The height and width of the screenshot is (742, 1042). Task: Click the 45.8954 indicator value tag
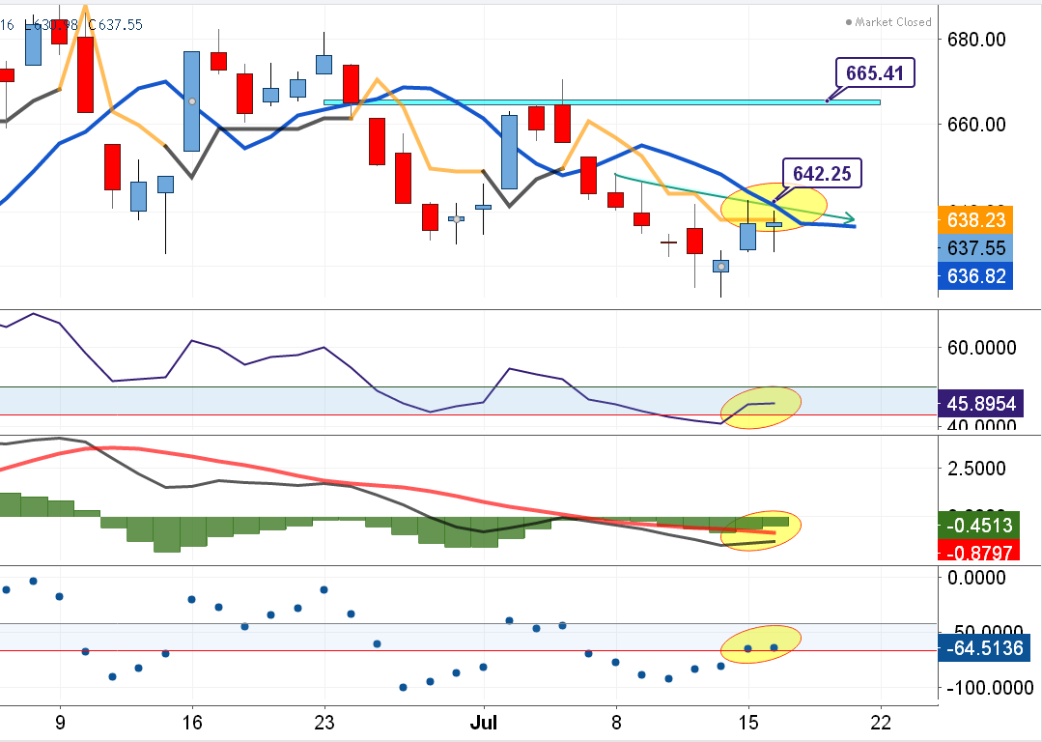(978, 403)
